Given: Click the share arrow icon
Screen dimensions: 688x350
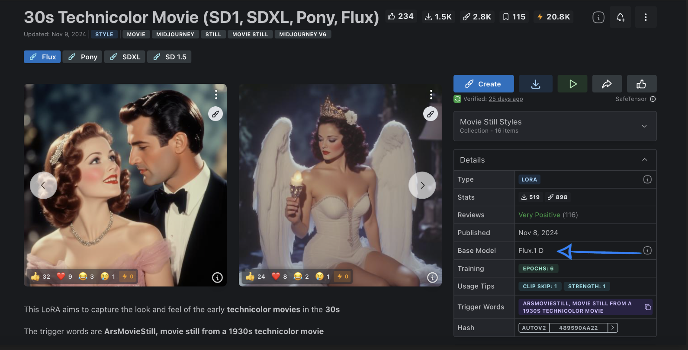Looking at the screenshot, I should (607, 84).
